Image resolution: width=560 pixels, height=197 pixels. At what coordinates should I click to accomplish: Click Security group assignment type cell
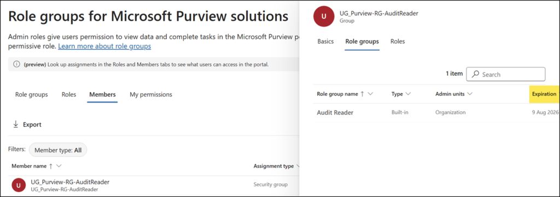(270, 184)
